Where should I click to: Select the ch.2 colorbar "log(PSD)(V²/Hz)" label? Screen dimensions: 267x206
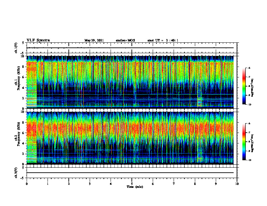[253, 143]
